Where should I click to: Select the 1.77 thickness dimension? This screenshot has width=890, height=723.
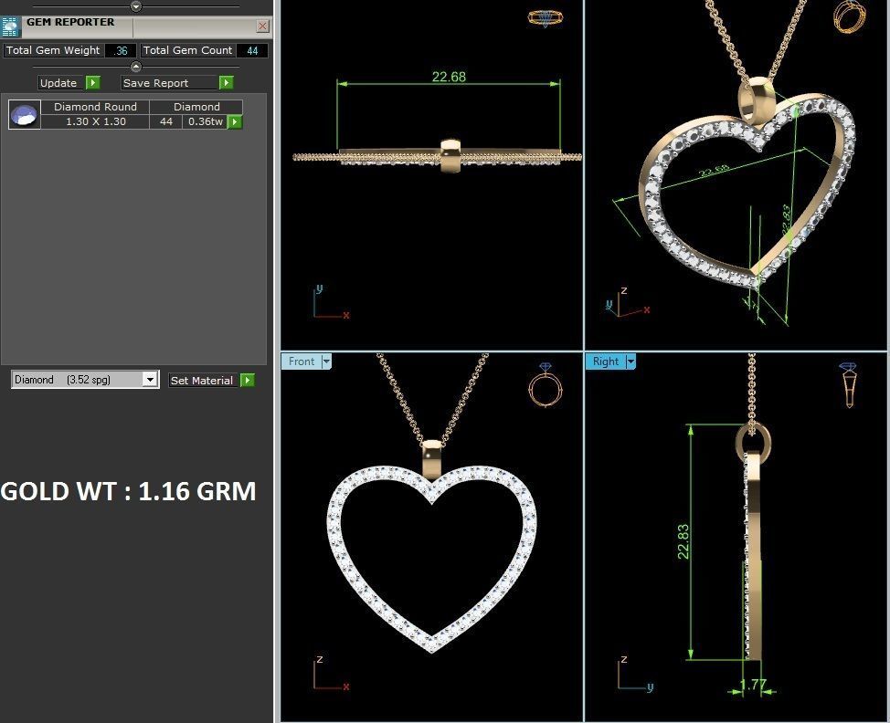tap(753, 685)
